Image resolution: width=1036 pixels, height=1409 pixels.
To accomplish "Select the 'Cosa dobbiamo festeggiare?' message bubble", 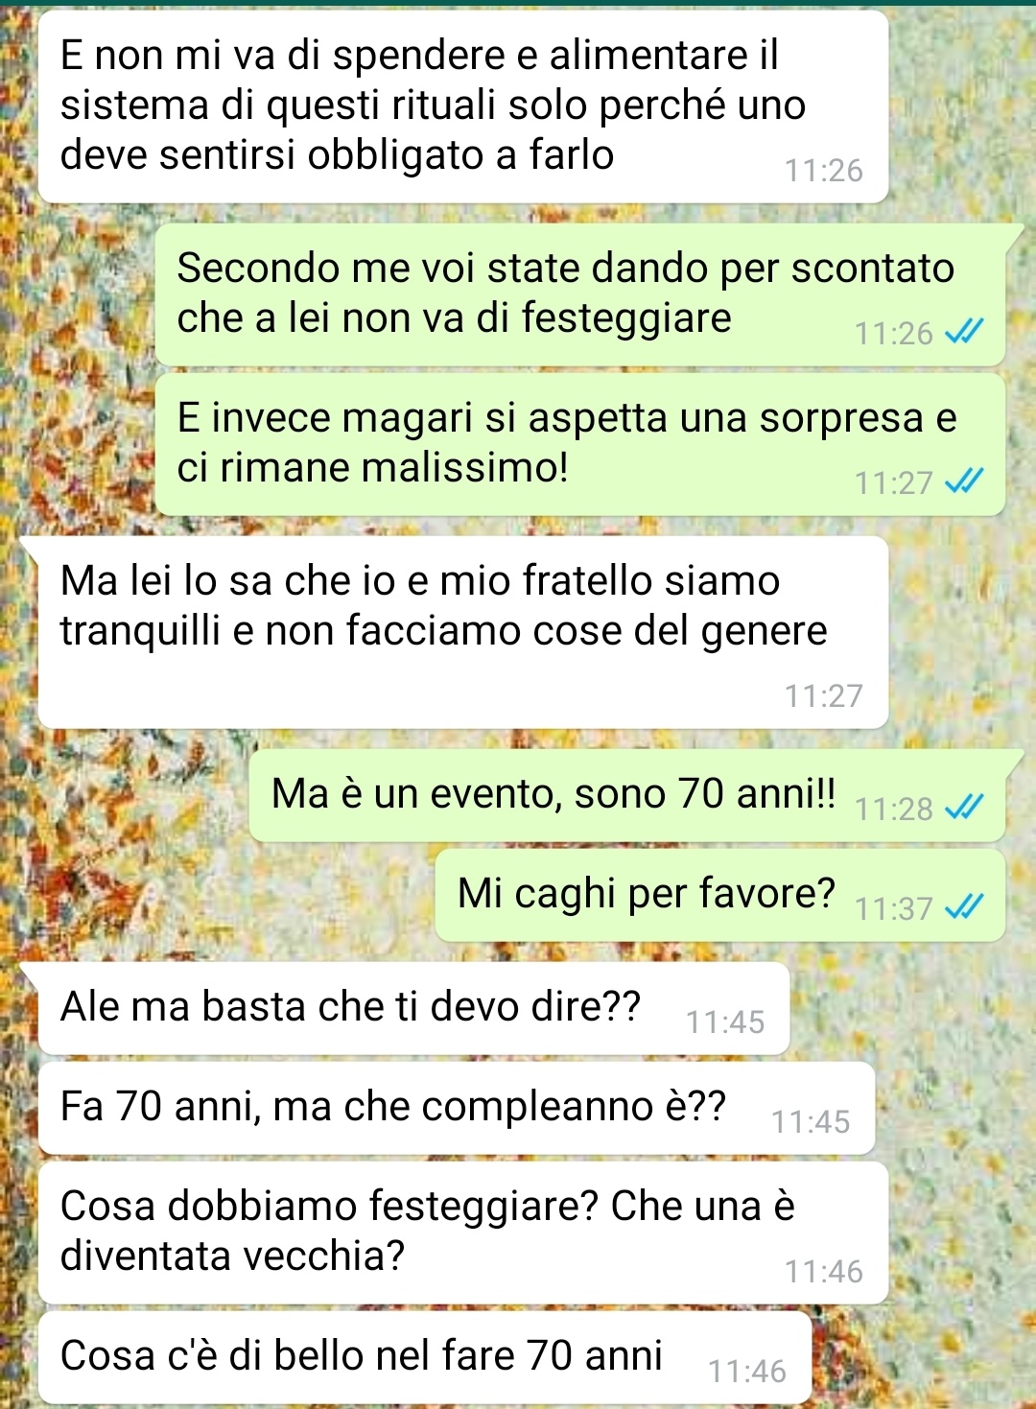I will [463, 1233].
